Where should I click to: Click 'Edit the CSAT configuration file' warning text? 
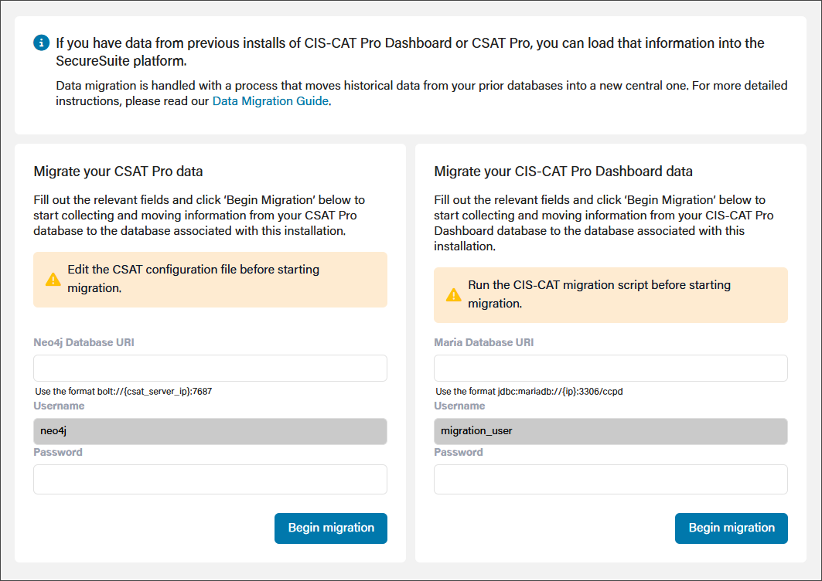[x=193, y=279]
